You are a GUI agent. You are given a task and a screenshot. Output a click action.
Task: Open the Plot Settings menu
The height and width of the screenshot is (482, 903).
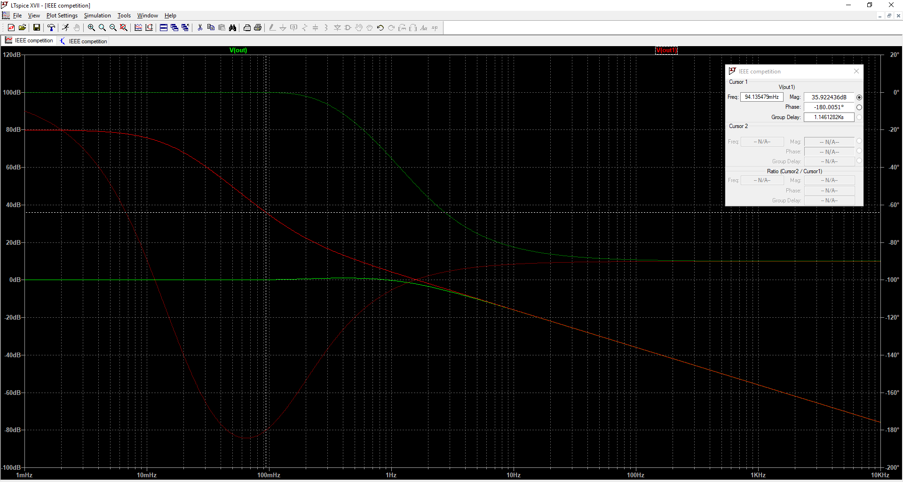[x=62, y=16]
